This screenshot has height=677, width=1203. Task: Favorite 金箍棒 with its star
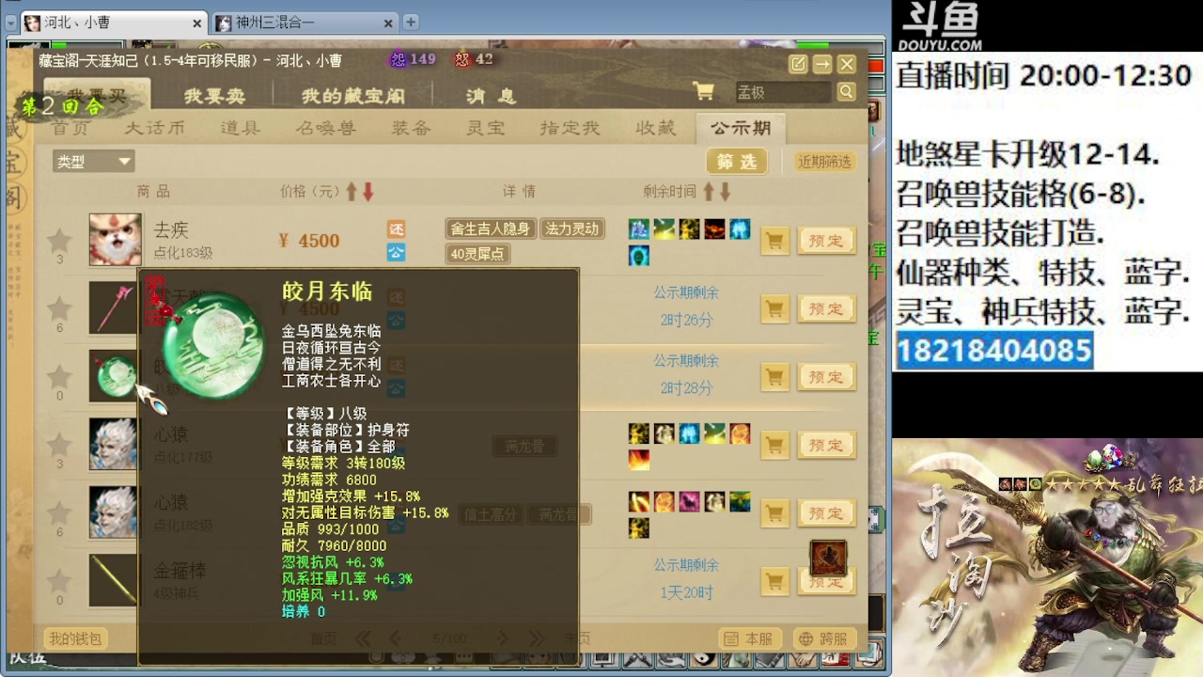click(59, 581)
